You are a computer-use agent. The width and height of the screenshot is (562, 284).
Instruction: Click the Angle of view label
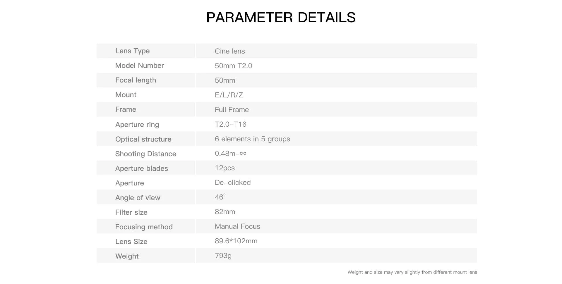(x=138, y=198)
